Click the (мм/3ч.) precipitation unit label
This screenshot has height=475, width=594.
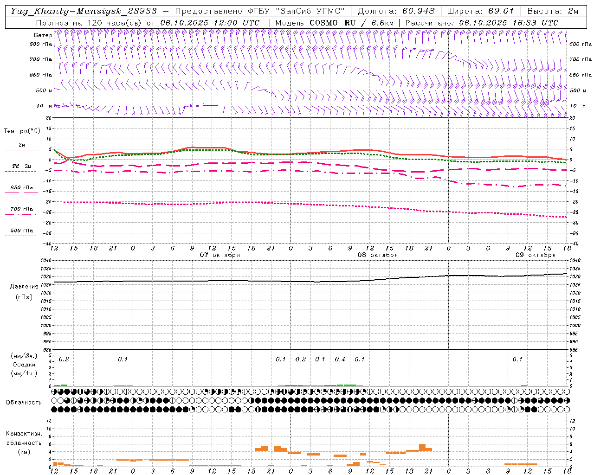click(24, 356)
